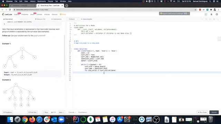Bookmark this page with the star icon
The height and width of the screenshot is (124, 221).
[x=195, y=10]
